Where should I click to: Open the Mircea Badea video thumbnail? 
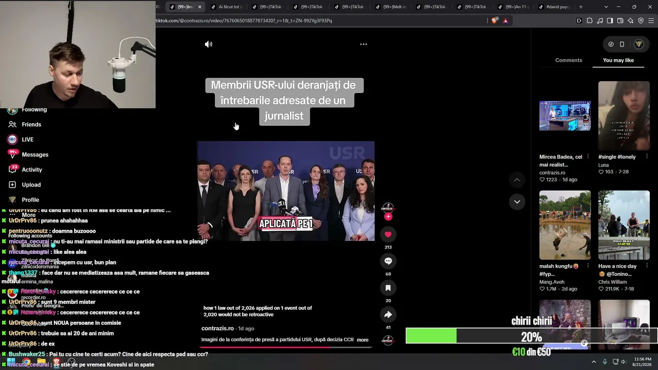(x=565, y=116)
